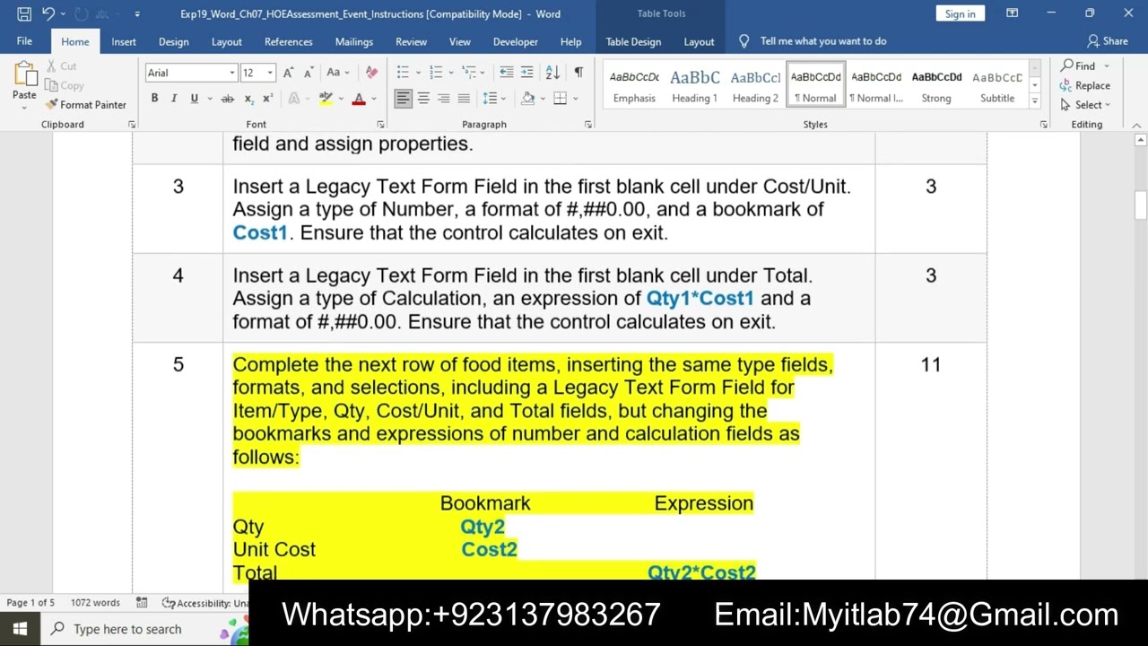
Task: Apply strikethrough formatting
Action: (227, 99)
